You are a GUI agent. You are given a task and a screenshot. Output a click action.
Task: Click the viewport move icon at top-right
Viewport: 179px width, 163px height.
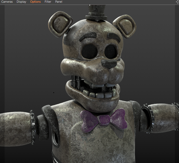(x=177, y=2)
